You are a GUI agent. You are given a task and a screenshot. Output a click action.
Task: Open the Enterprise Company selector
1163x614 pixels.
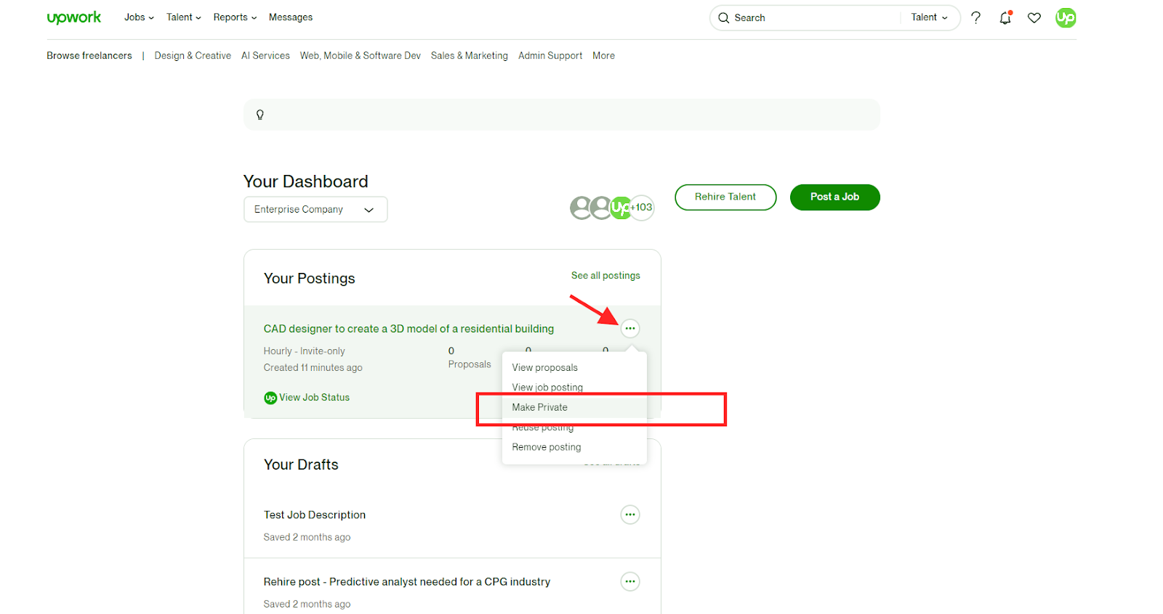315,210
